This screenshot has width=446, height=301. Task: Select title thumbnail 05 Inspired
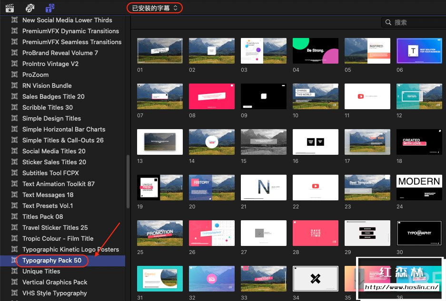tap(367, 51)
